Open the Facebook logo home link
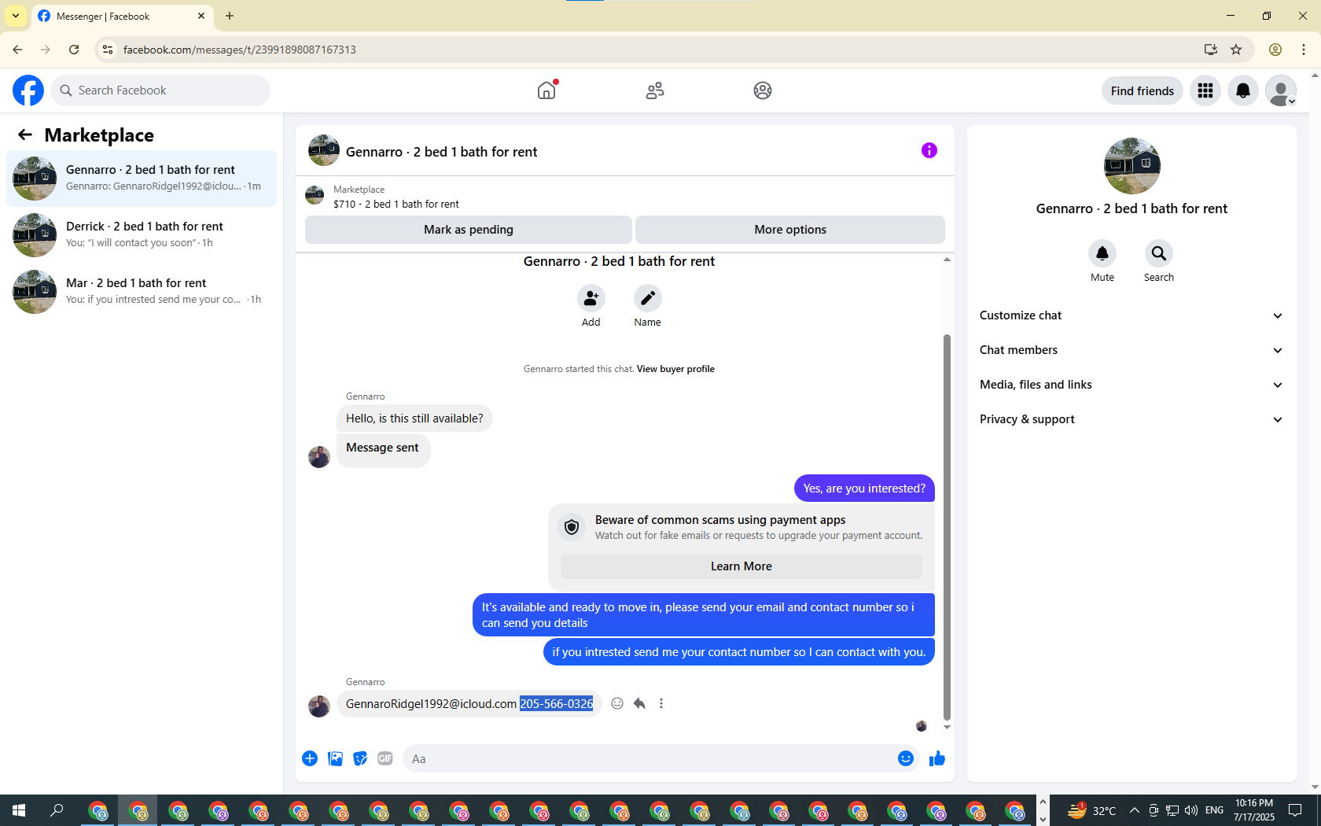 coord(28,90)
